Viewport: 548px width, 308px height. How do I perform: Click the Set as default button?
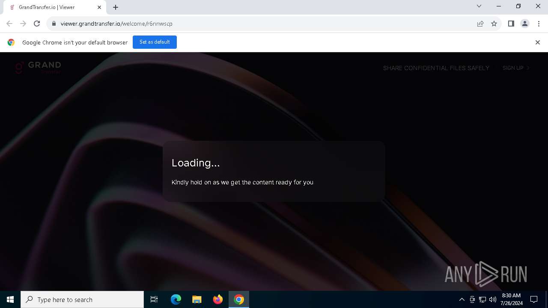point(155,42)
